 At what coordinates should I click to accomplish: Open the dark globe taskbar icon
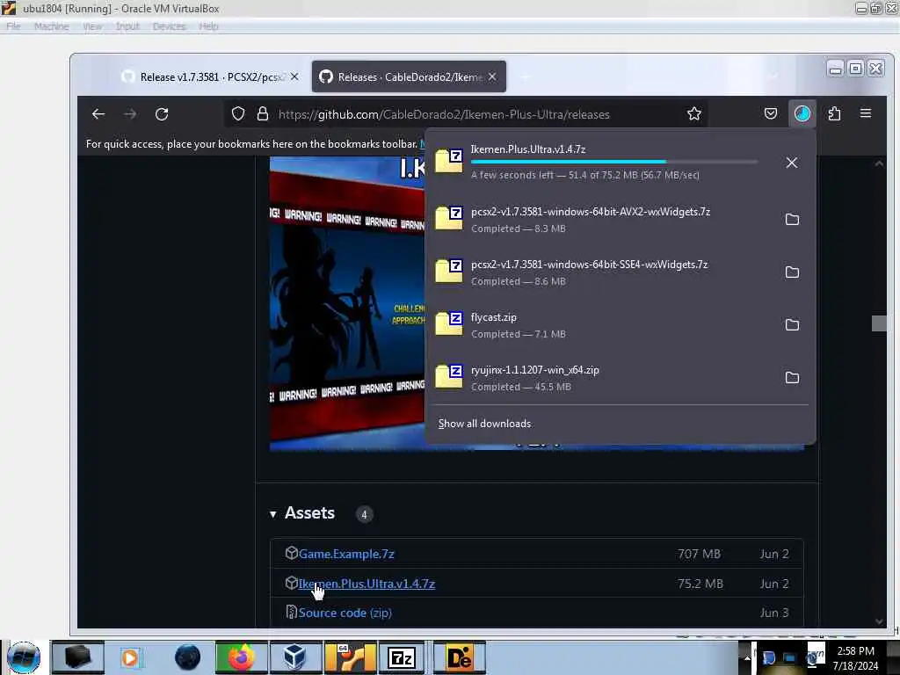point(187,657)
